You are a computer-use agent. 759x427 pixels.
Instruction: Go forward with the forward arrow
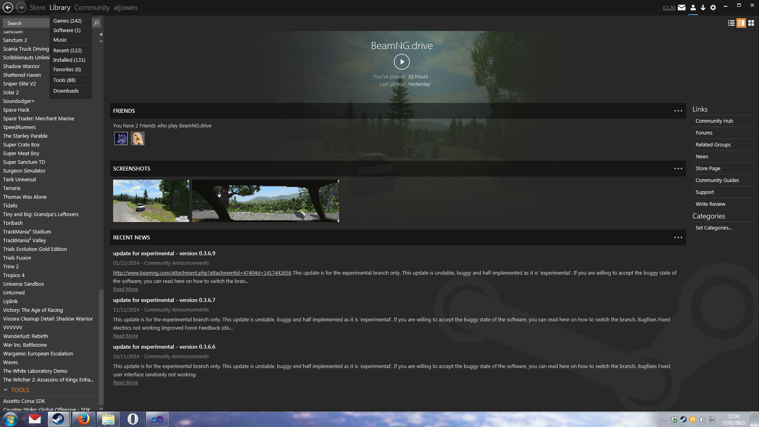pyautogui.click(x=21, y=8)
